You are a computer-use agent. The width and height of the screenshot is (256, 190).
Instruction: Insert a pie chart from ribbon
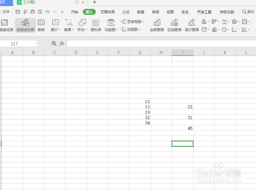(224, 30)
